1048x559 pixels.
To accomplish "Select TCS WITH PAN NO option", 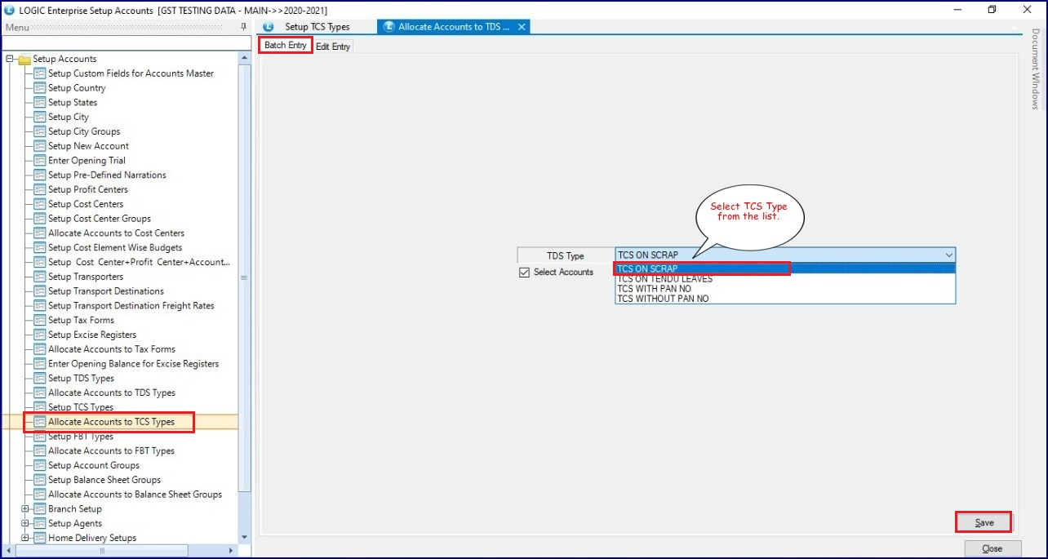I will [654, 289].
